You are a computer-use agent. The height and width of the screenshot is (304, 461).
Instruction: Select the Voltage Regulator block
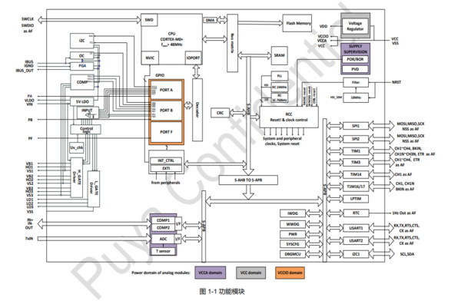[355, 26]
